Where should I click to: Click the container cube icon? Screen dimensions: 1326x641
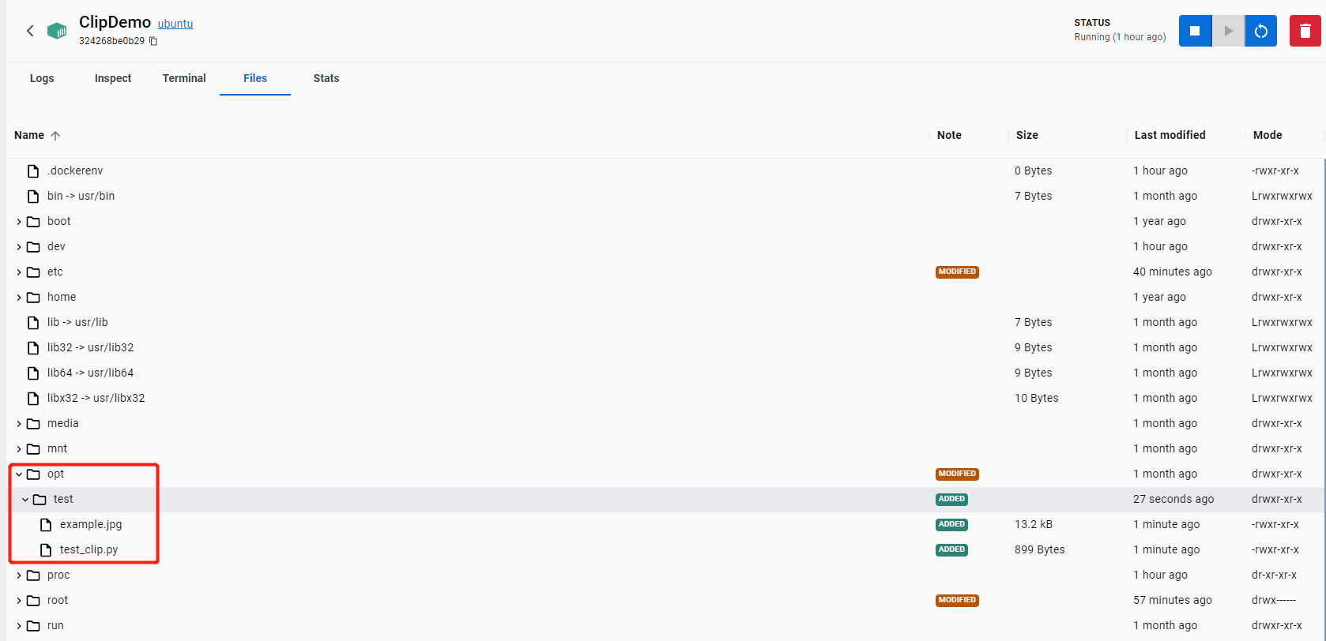[x=57, y=31]
